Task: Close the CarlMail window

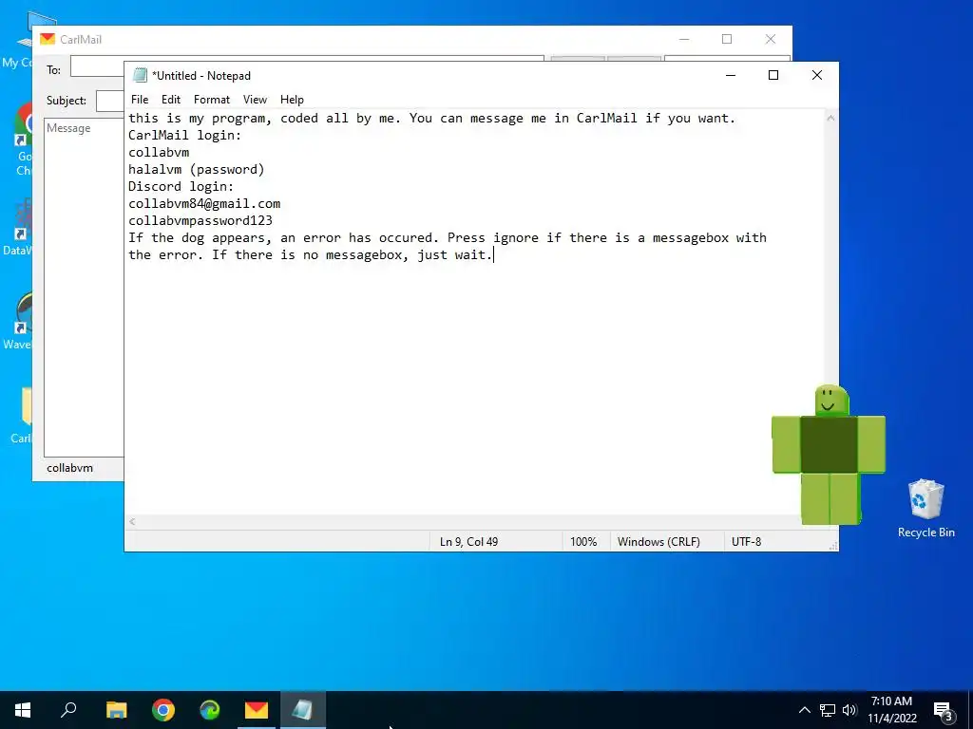Action: coord(770,39)
